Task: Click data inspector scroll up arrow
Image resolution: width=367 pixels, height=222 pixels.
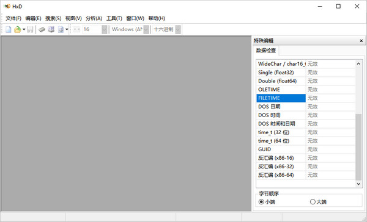Action: pos(358,63)
